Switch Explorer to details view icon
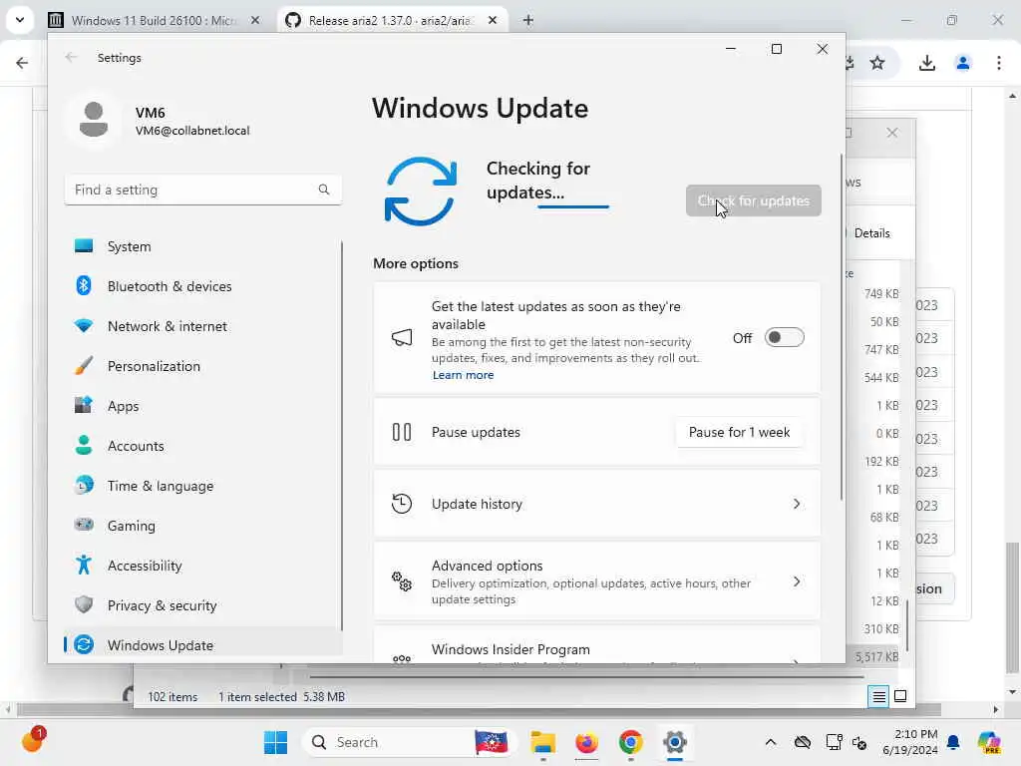The height and width of the screenshot is (766, 1021). tap(878, 696)
